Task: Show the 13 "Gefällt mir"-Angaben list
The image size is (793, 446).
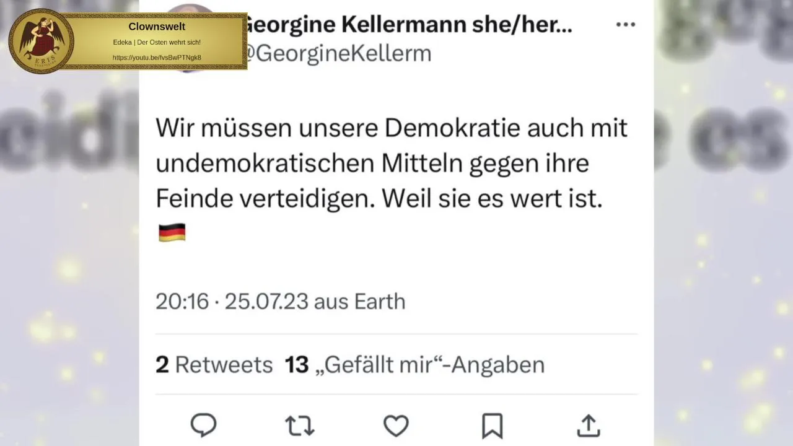Action: click(414, 365)
